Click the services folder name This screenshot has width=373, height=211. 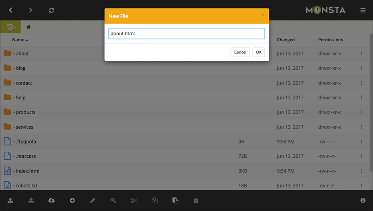pyautogui.click(x=24, y=127)
